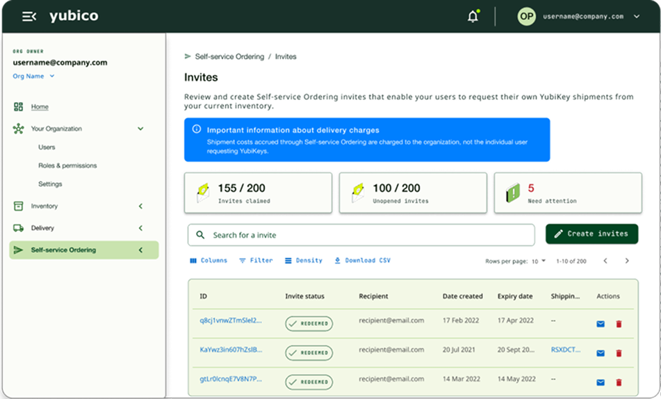Click the Search for a invite field
This screenshot has width=661, height=399.
click(x=361, y=235)
